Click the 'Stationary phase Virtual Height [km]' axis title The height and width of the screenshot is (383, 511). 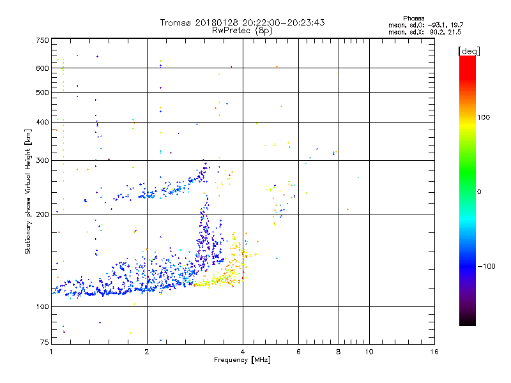pos(28,191)
